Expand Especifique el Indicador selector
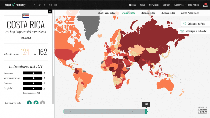Viewport: 210px width, 118px height. tap(194, 31)
